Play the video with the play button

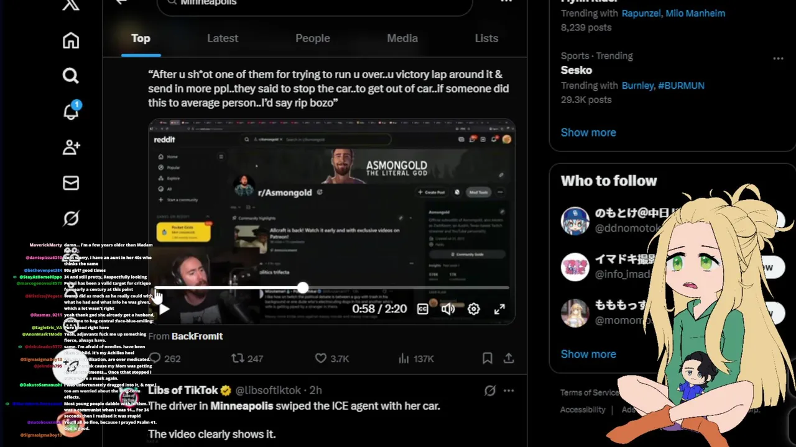coord(165,309)
